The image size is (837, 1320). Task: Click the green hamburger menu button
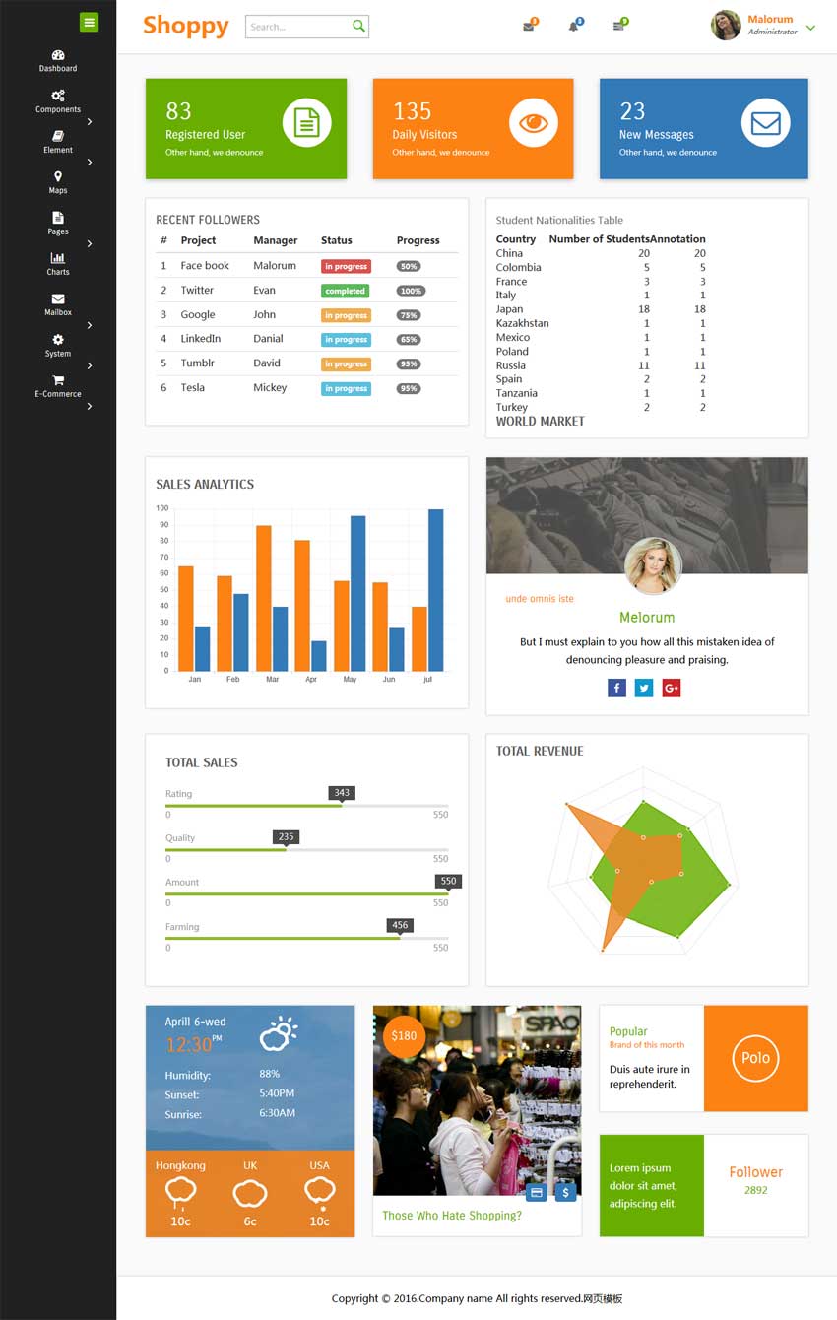click(89, 22)
